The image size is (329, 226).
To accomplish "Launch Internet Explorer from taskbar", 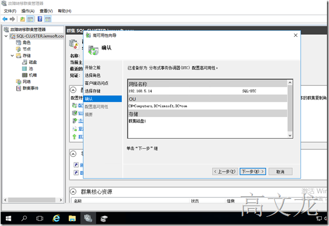I will click(x=56, y=219).
